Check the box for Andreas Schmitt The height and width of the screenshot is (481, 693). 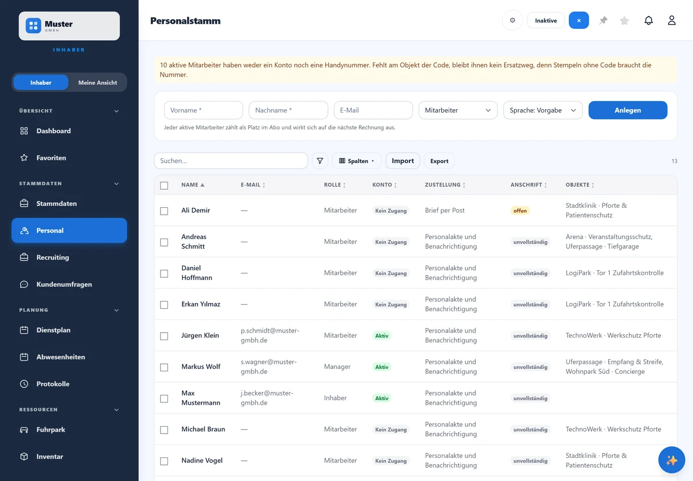point(164,242)
